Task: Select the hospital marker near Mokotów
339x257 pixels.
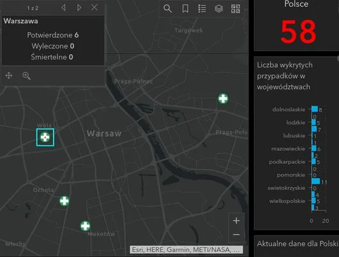Action: pos(86,226)
